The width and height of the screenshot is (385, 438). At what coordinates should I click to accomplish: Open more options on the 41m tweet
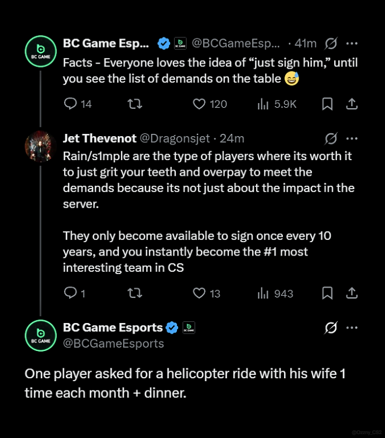[x=352, y=44]
